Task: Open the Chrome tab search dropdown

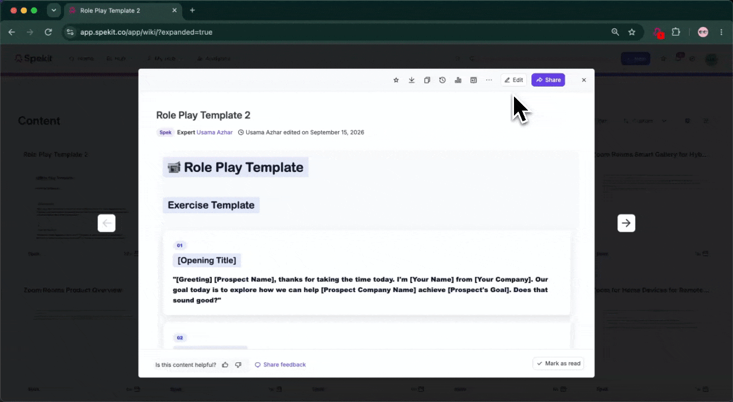Action: 54,10
